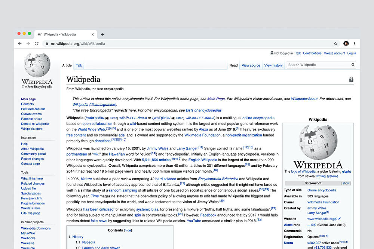Click the Wikipedia - Wikipedia browser tab
This screenshot has height=249, width=374.
click(65, 34)
